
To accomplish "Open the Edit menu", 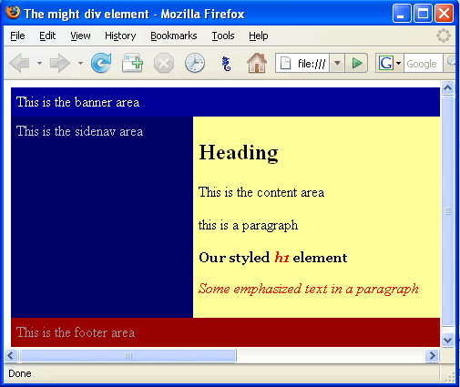I will coord(47,36).
